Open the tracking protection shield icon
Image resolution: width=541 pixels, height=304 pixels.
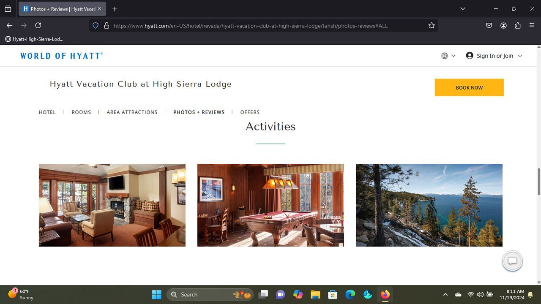96,26
